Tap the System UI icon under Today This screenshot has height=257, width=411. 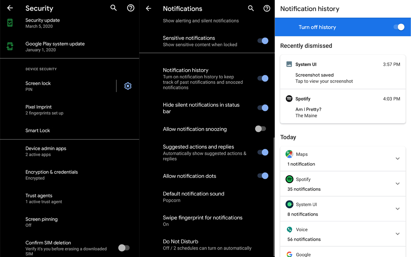coord(289,204)
